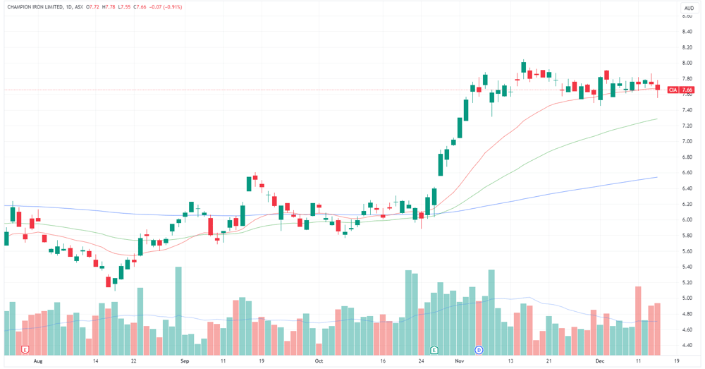Click the CIA 7.66 price label
705x369 pixels.
coord(681,90)
